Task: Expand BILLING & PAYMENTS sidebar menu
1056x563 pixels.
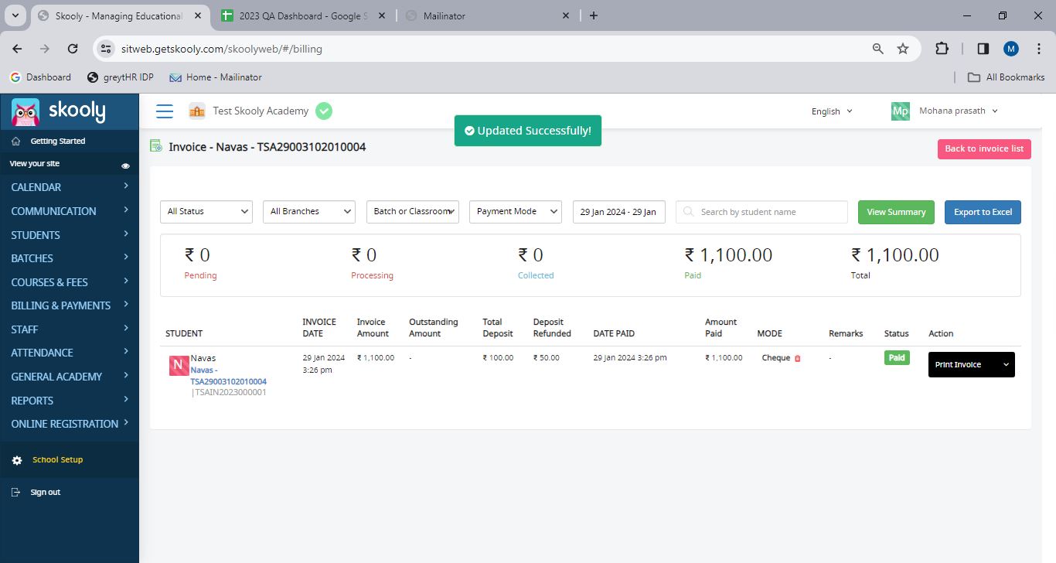Action: tap(70, 305)
